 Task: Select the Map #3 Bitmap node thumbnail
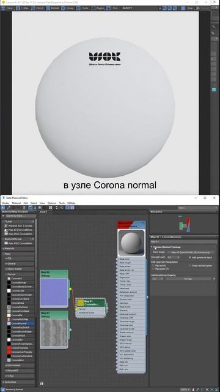(54, 333)
